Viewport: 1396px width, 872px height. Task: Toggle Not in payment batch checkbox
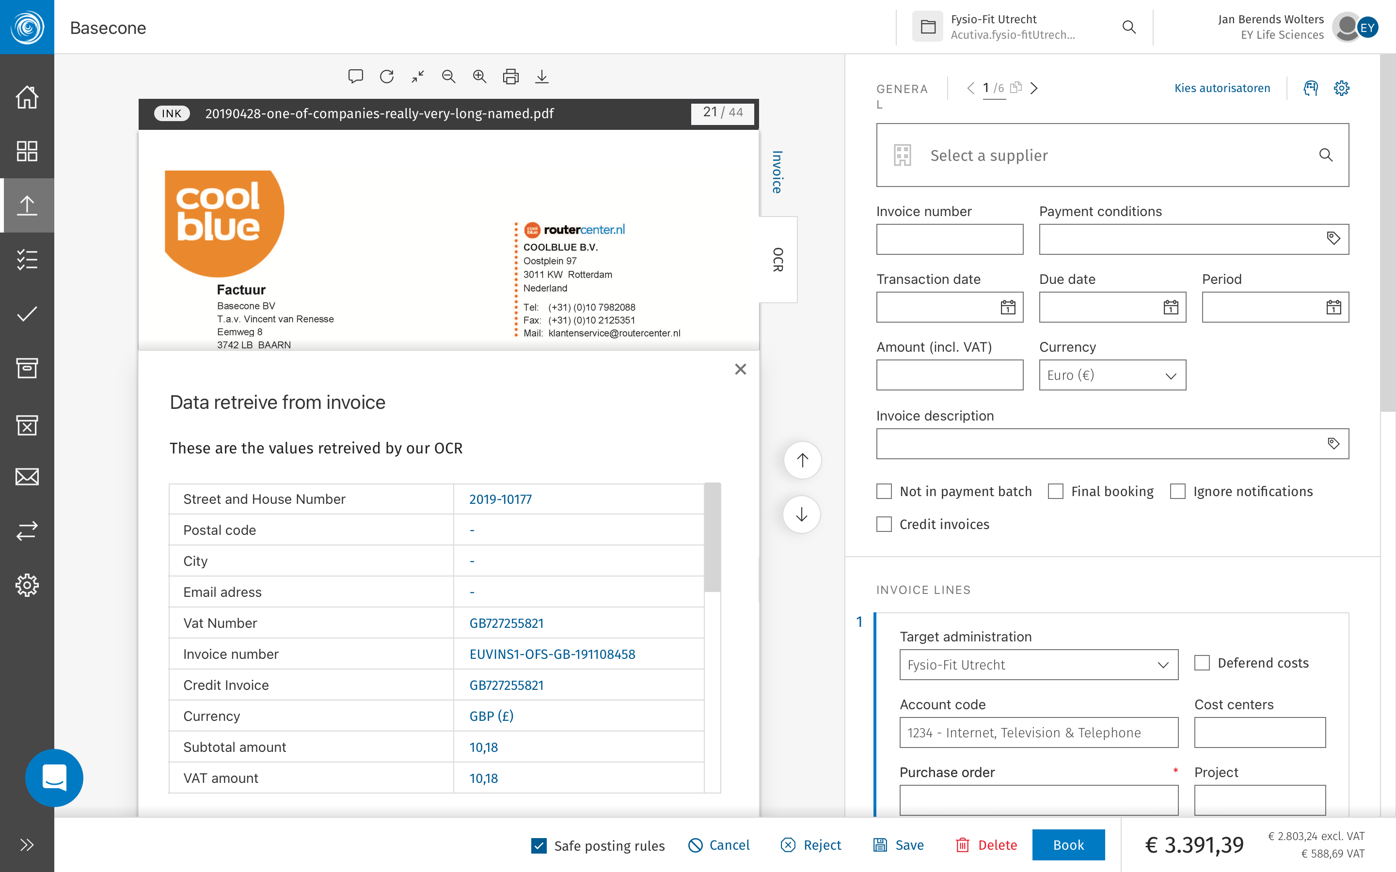tap(884, 491)
